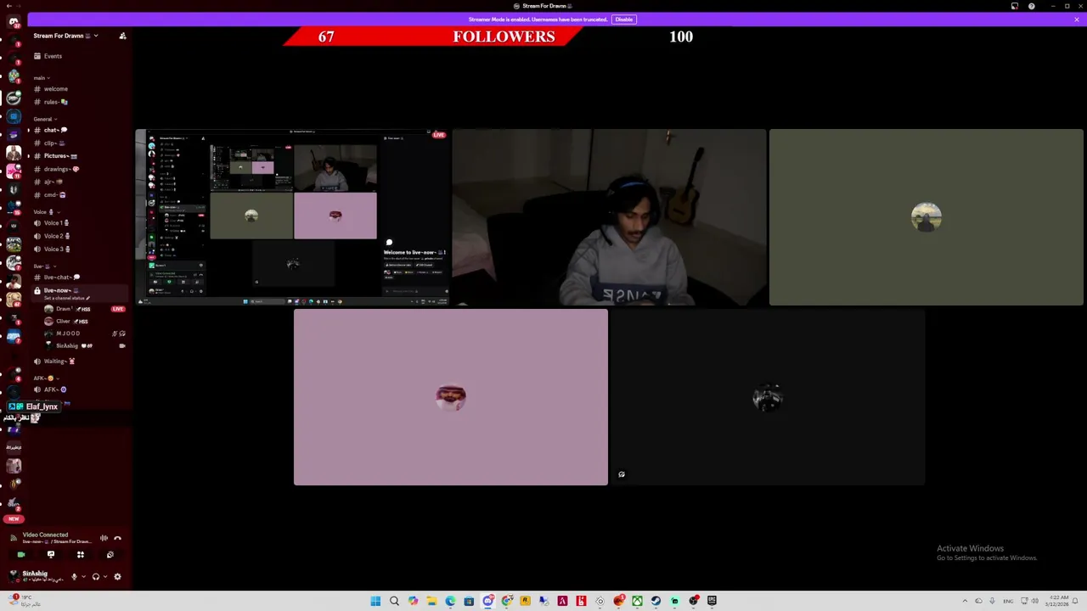The image size is (1087, 611).
Task: Click the NEW unread indicator in server list
Action: pyautogui.click(x=14, y=519)
